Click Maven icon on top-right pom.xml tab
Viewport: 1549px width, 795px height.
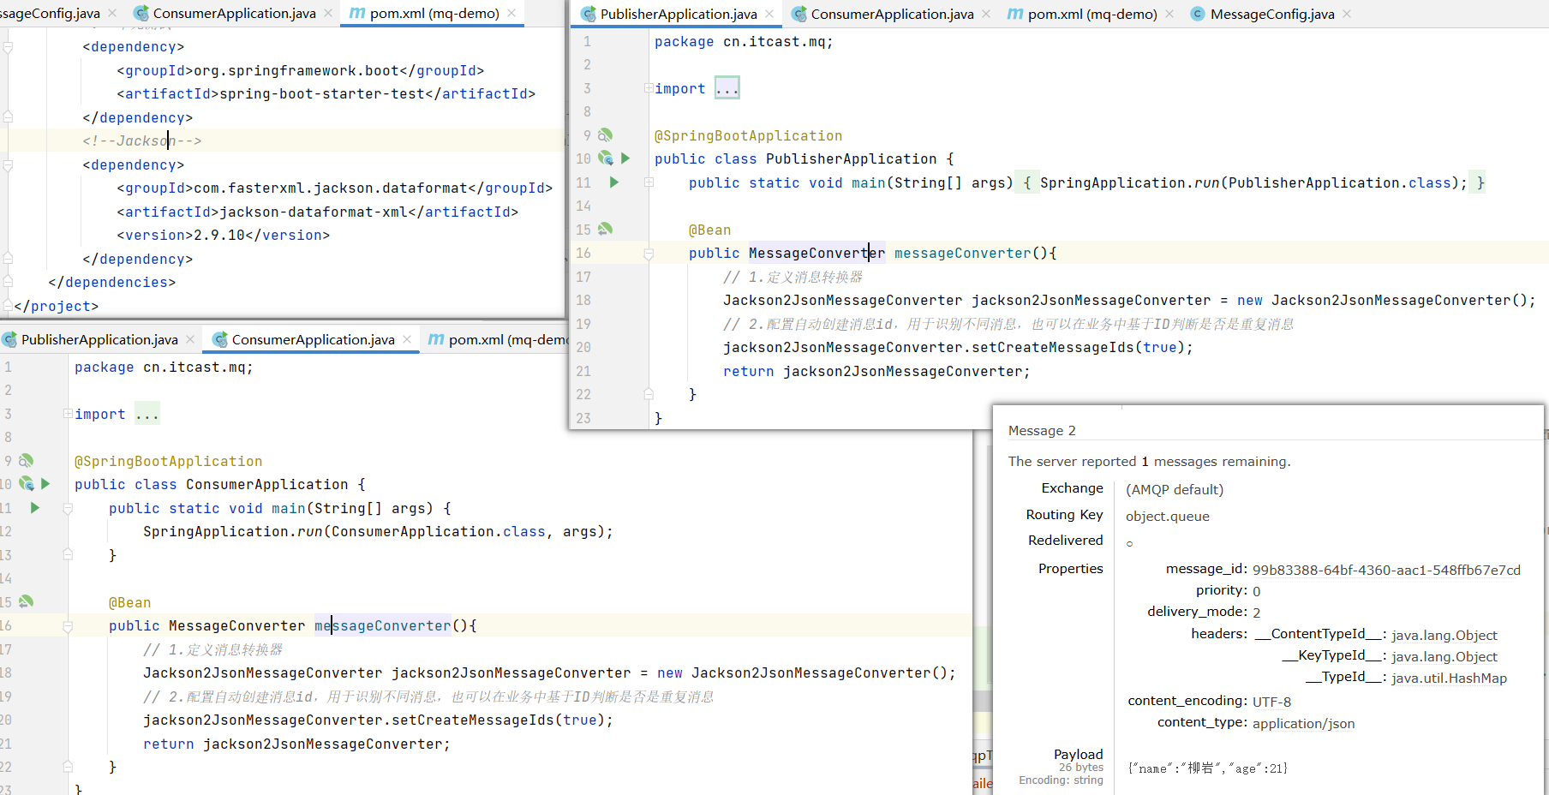[x=1015, y=14]
